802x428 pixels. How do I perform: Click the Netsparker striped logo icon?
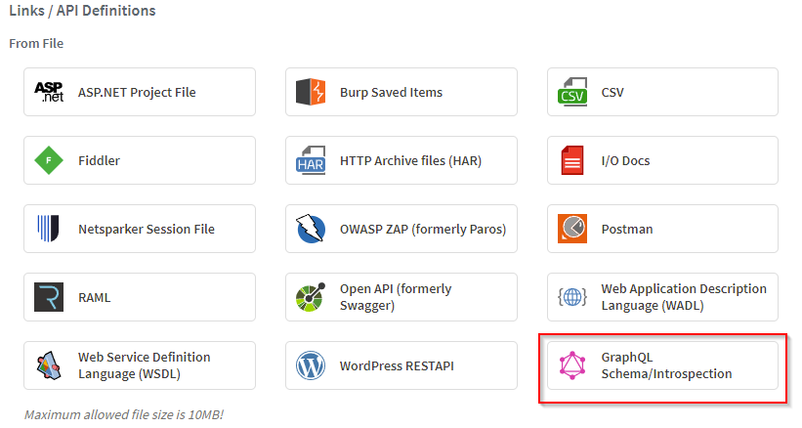(49, 229)
